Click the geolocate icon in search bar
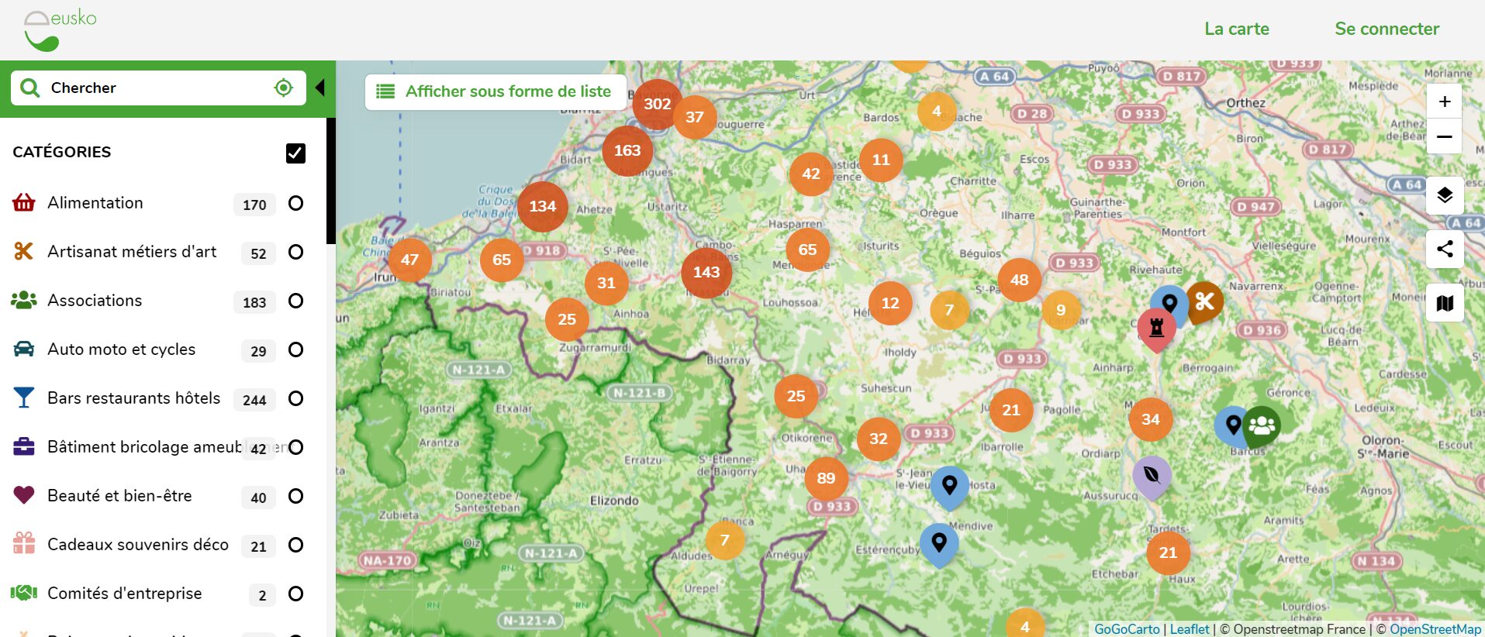 tap(284, 88)
